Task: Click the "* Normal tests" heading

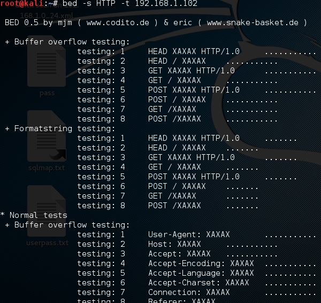Action: pos(34,215)
